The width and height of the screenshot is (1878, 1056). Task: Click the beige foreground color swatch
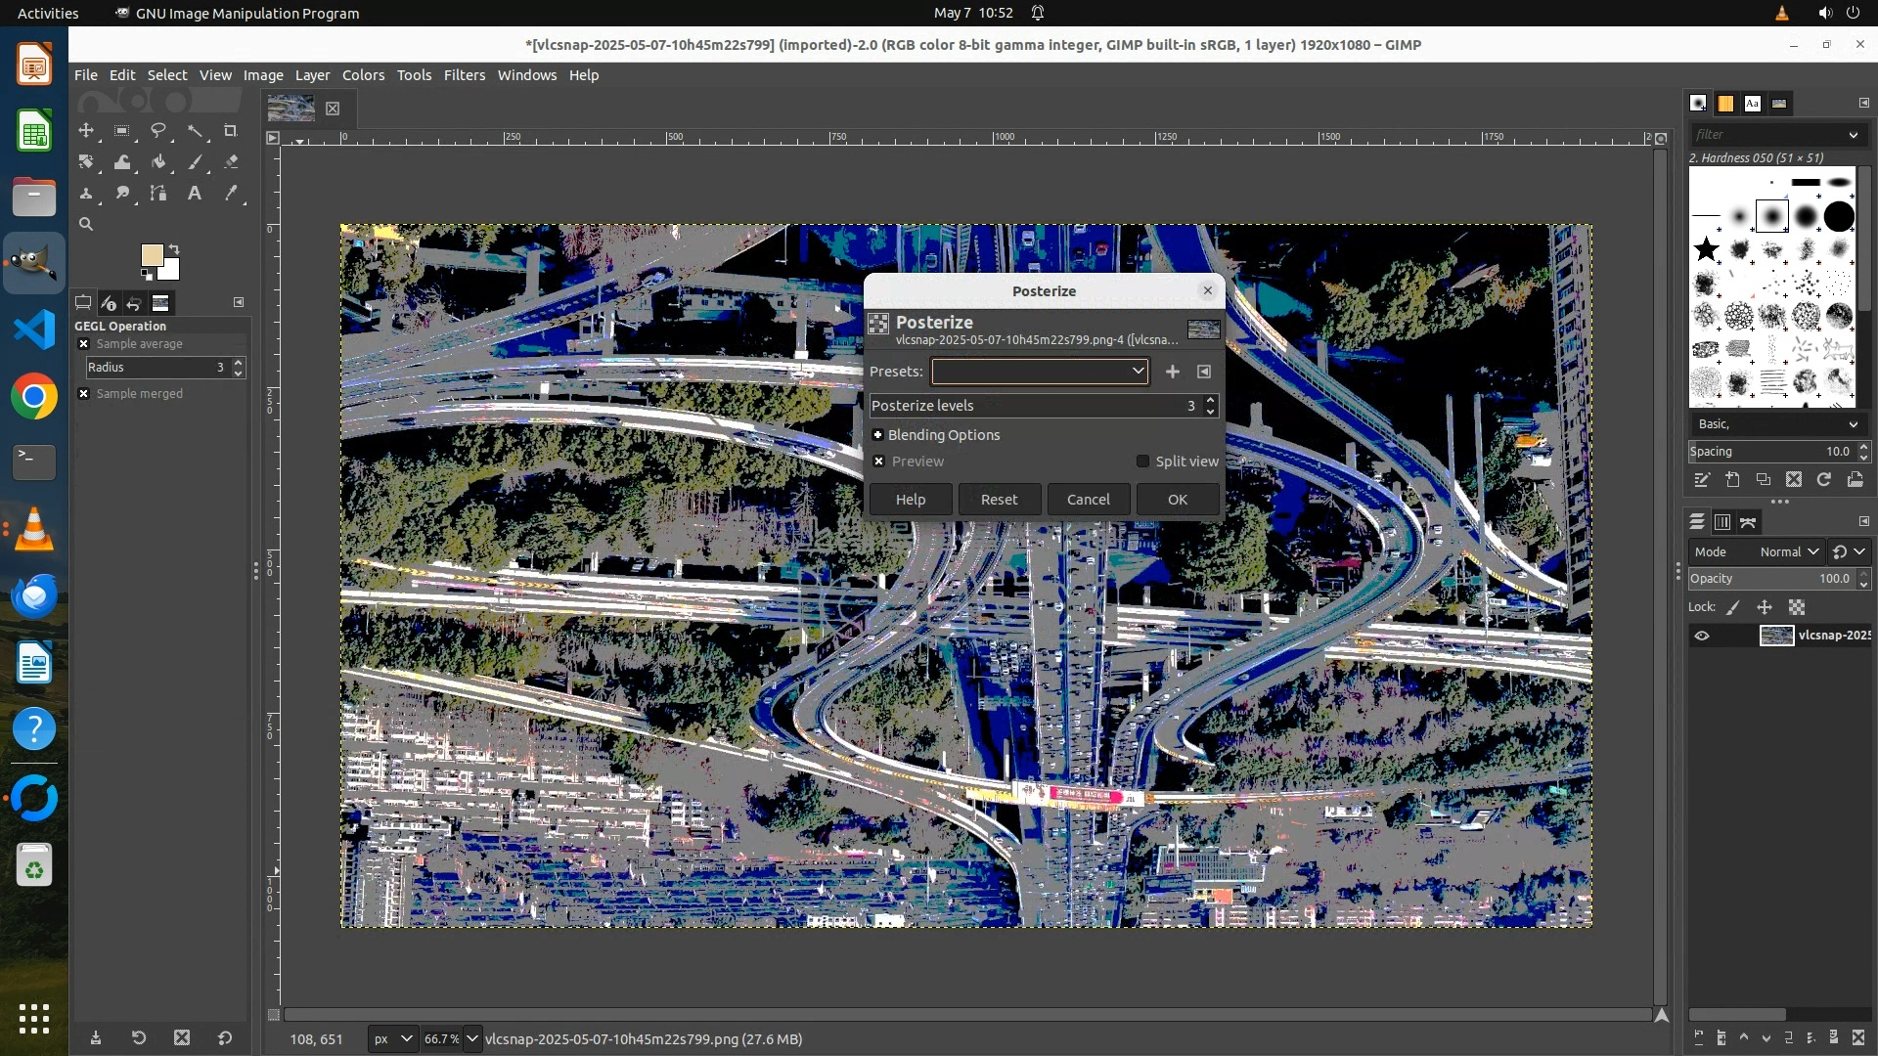pyautogui.click(x=151, y=255)
